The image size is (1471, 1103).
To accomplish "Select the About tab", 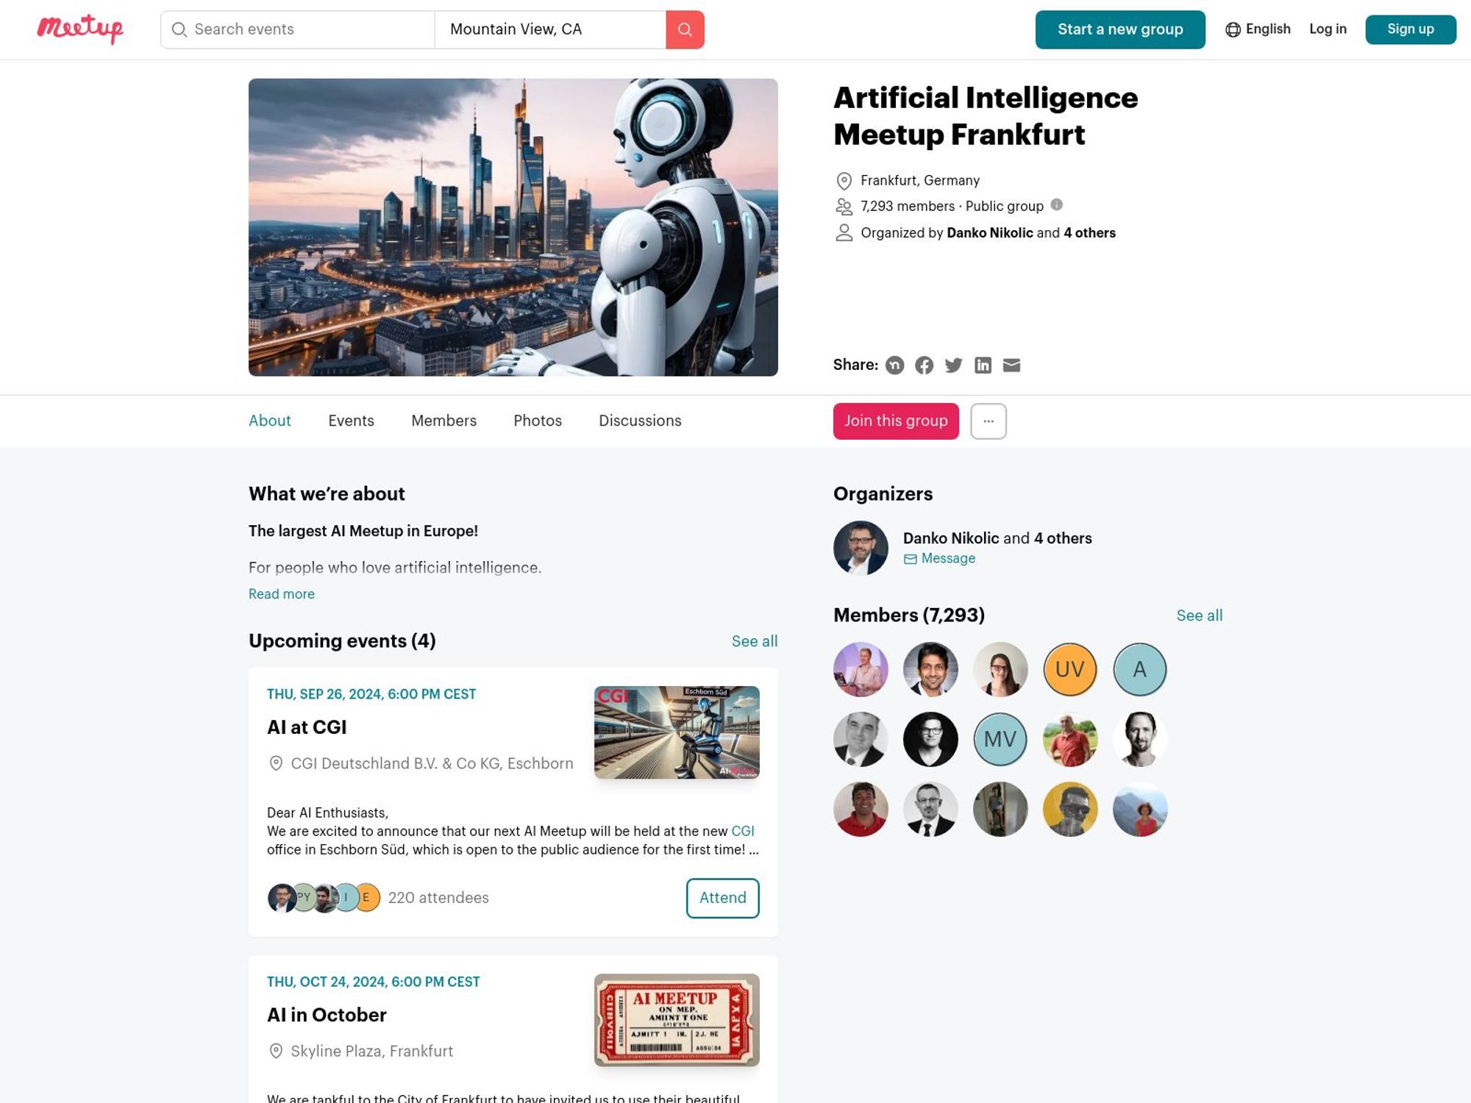I will (x=270, y=421).
